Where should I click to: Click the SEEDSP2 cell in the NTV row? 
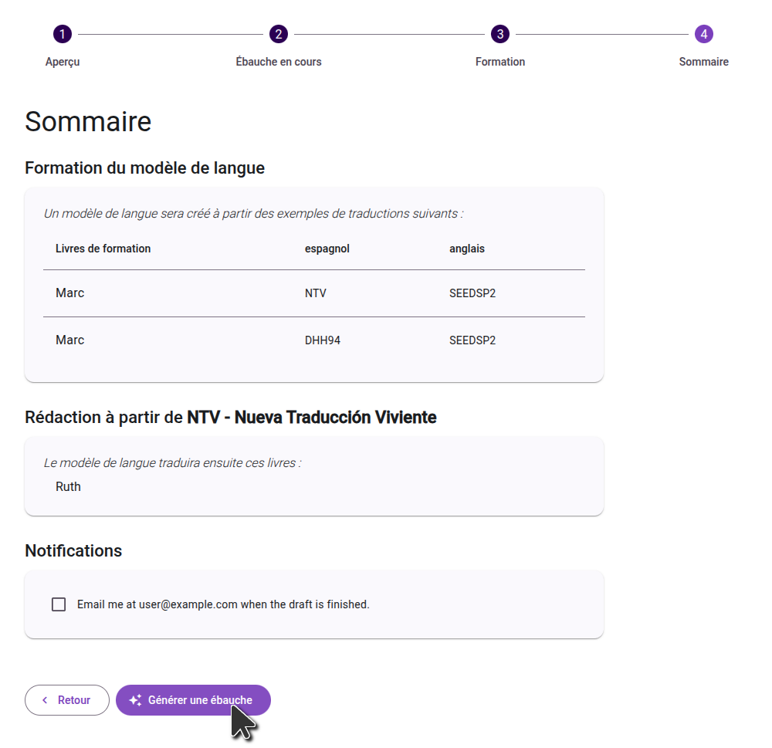472,293
